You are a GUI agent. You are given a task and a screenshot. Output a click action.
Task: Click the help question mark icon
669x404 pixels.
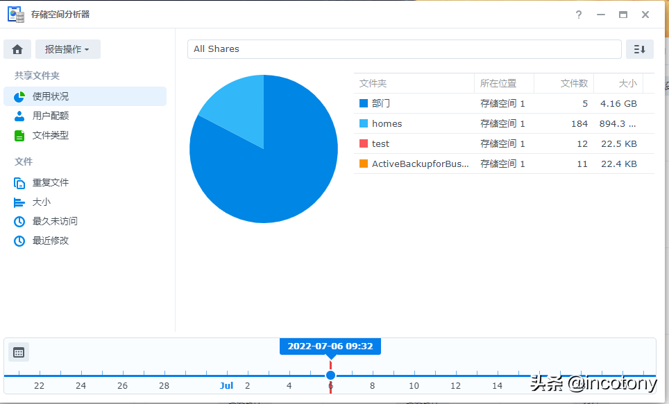[579, 15]
